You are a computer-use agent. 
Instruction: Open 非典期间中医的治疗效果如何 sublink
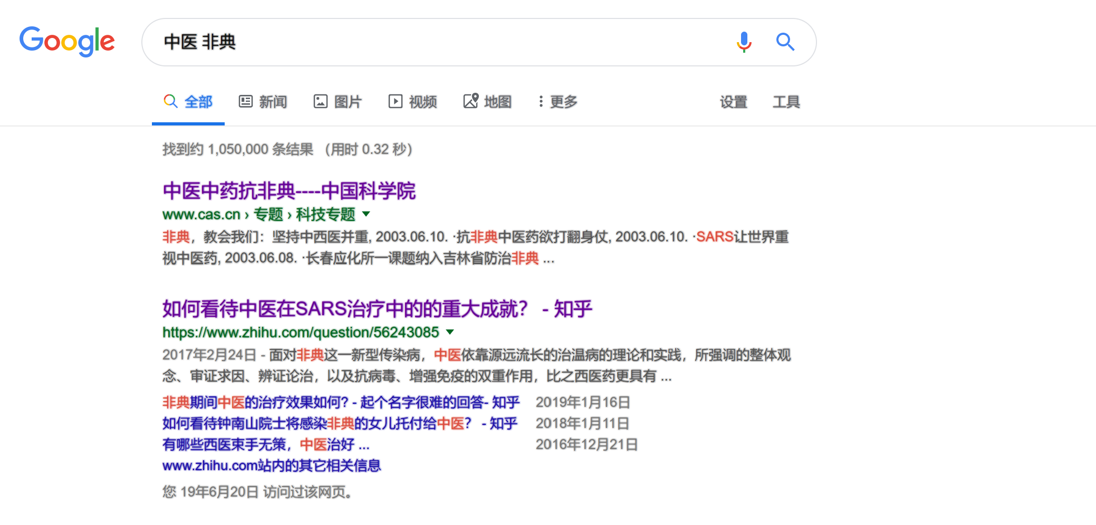tap(341, 402)
